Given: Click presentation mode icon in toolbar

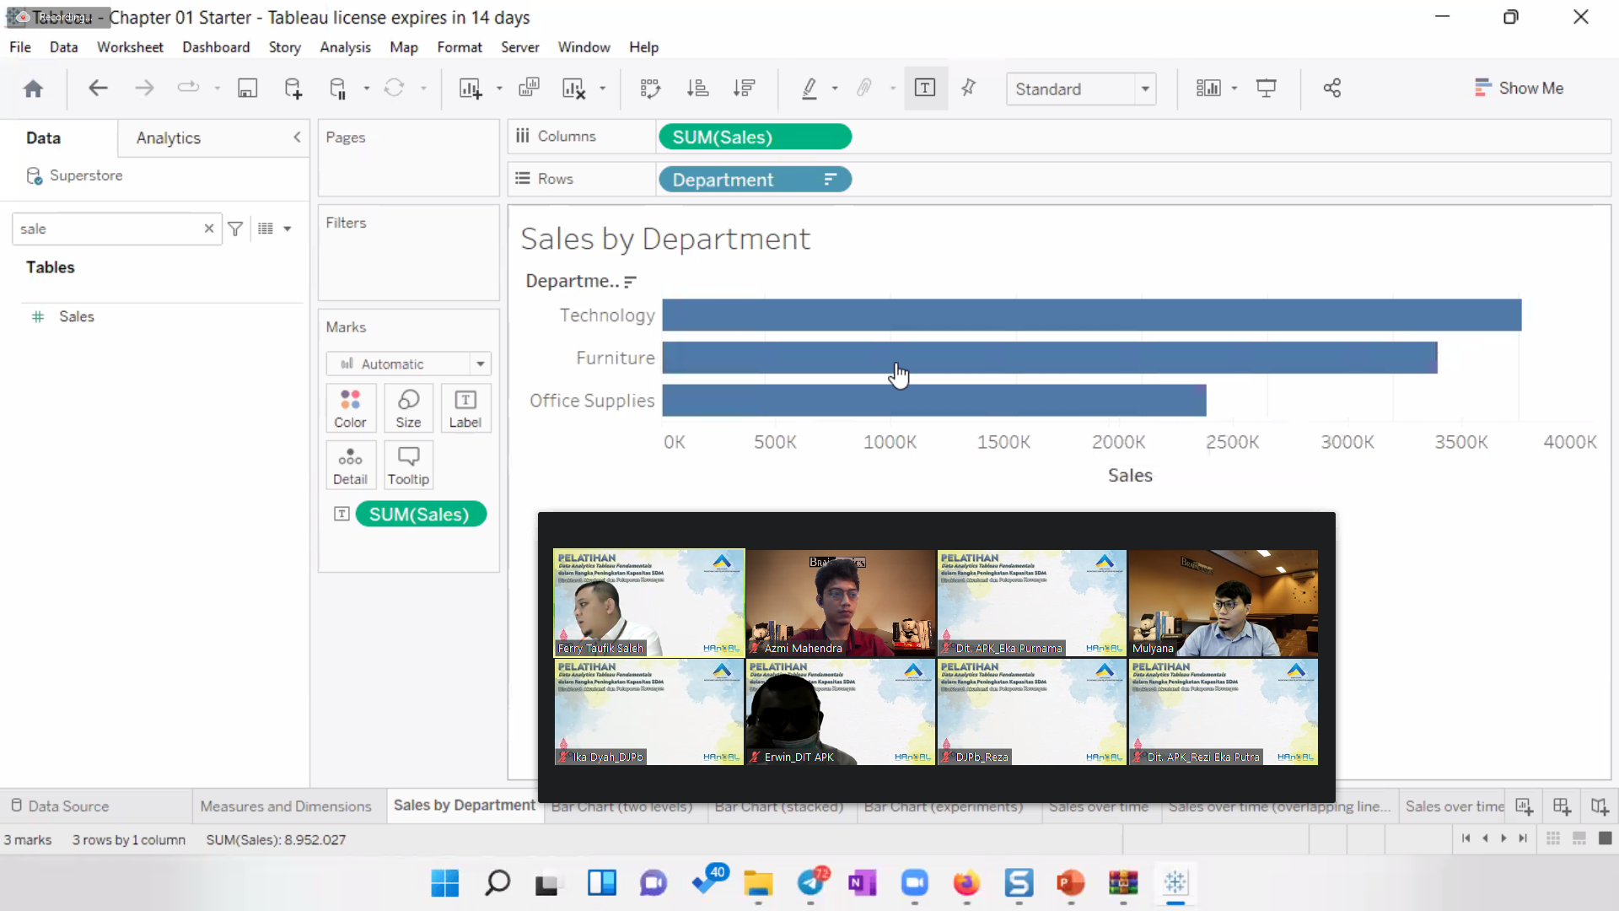Looking at the screenshot, I should 1266,89.
